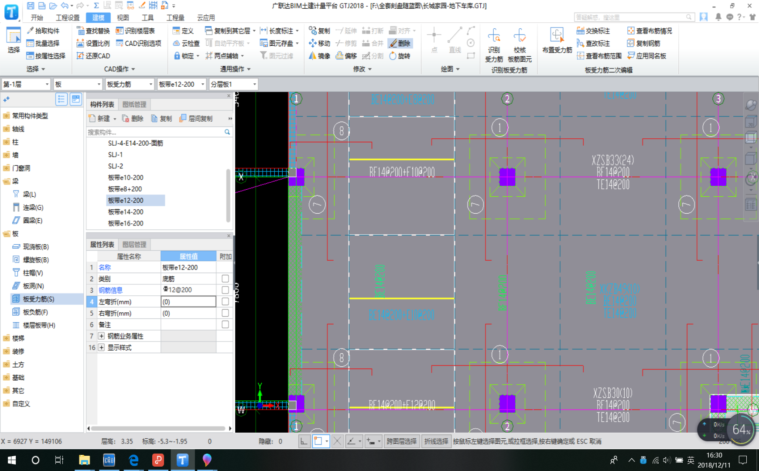The image size is (759, 471).
Task: Expand the 通用操作 group dropdown
Action: point(236,69)
